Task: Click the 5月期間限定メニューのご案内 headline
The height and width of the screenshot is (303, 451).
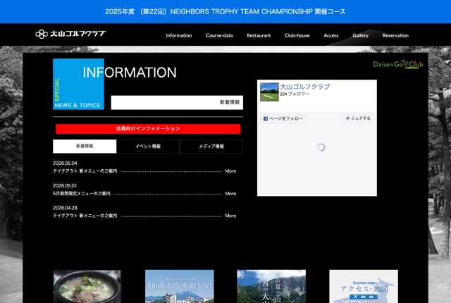Action: (82, 194)
